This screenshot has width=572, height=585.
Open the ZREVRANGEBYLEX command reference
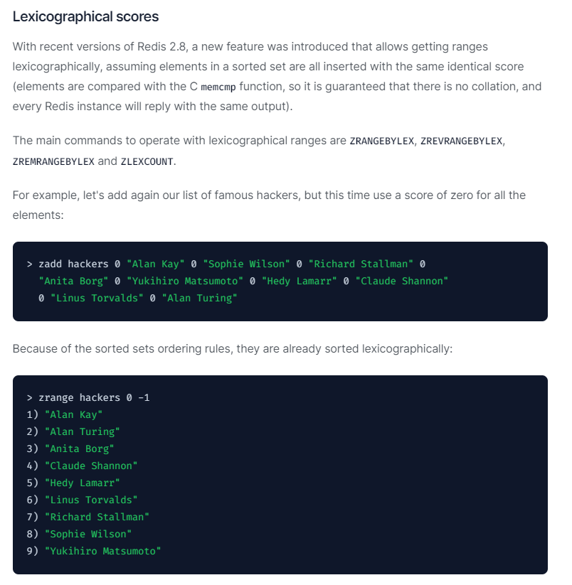tap(462, 141)
